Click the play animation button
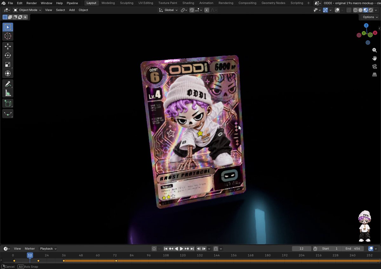Image resolution: width=381 pixels, height=269 pixels. (182, 249)
